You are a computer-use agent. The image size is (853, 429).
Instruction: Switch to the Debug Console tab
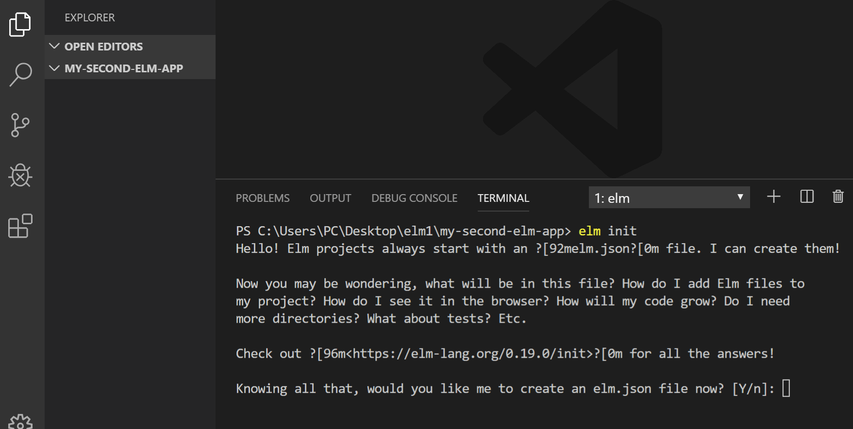click(x=414, y=198)
